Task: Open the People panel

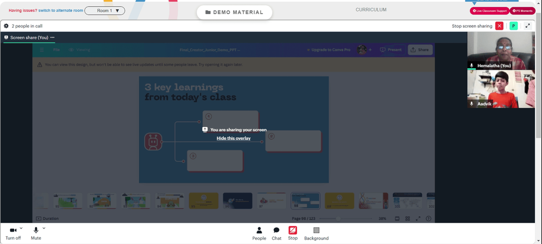Action: coord(259,234)
